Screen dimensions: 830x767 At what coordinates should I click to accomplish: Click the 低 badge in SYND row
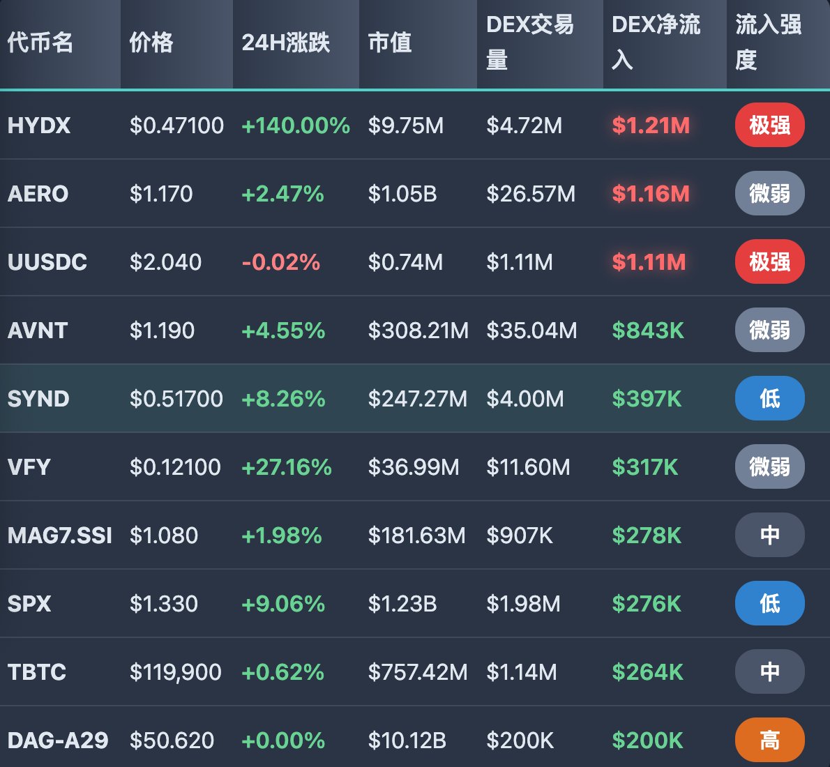pyautogui.click(x=769, y=398)
